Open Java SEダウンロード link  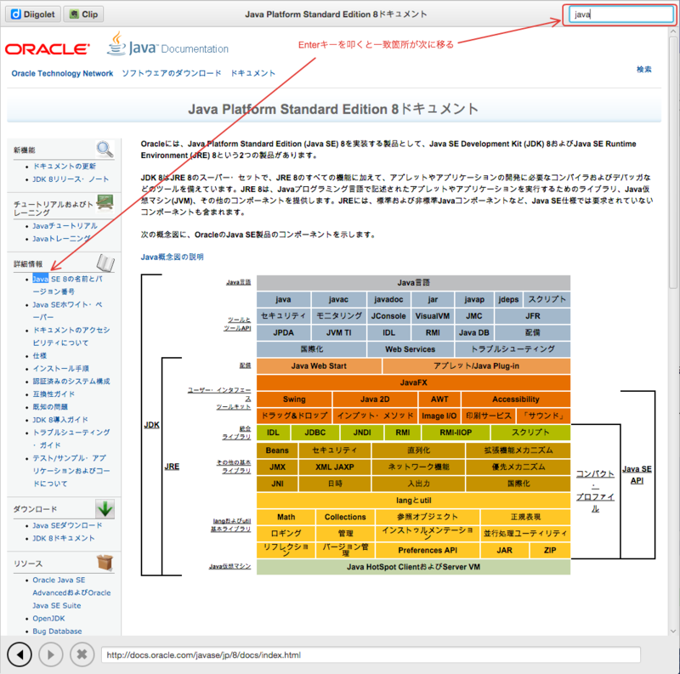coord(67,525)
